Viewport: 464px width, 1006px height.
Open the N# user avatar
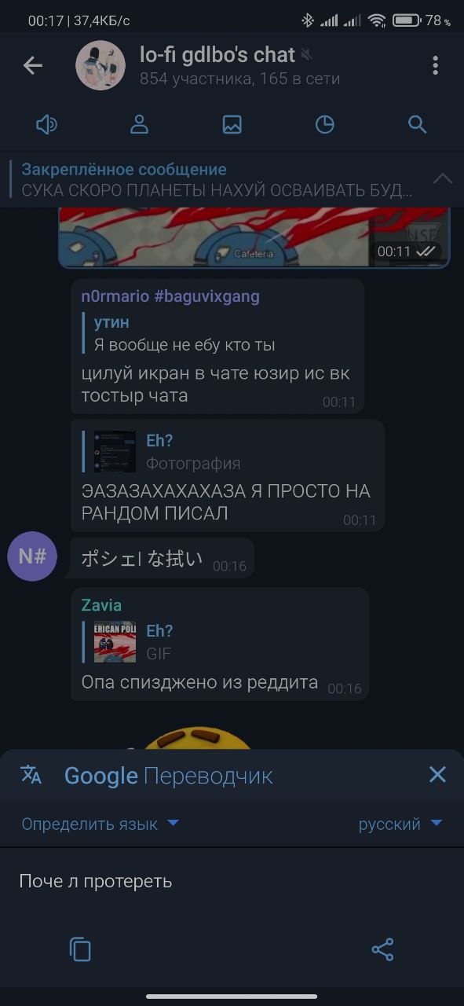click(32, 556)
